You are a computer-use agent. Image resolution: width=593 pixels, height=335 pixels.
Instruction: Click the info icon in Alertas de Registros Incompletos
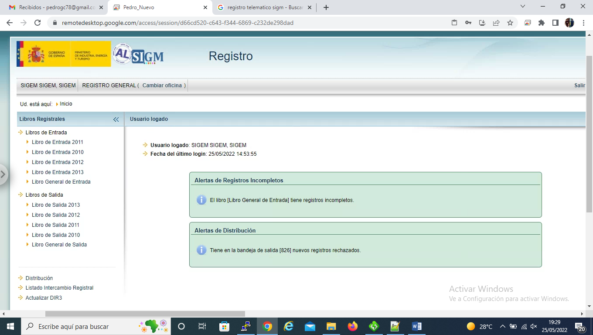201,200
